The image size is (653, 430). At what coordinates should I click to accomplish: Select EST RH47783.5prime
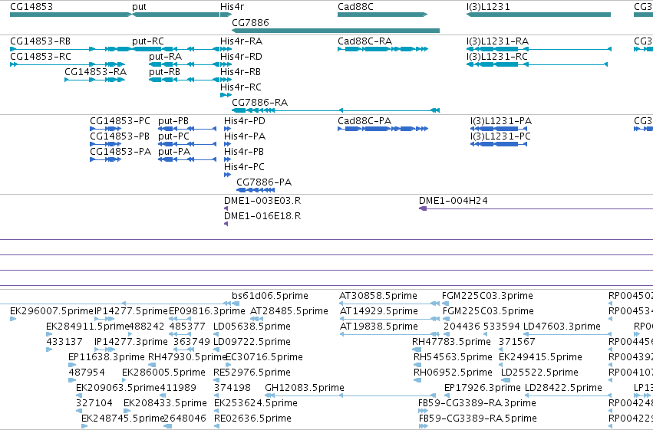[451, 342]
